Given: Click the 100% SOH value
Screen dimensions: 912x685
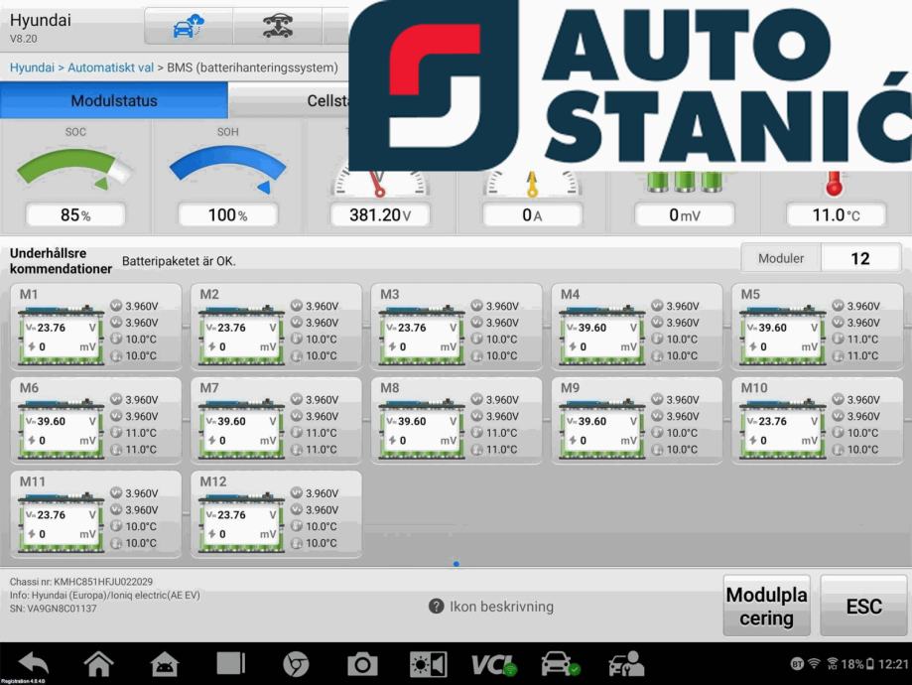Looking at the screenshot, I should coord(228,214).
